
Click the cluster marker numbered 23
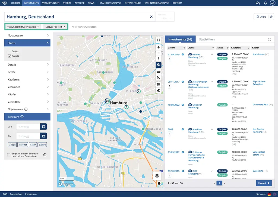point(107,101)
